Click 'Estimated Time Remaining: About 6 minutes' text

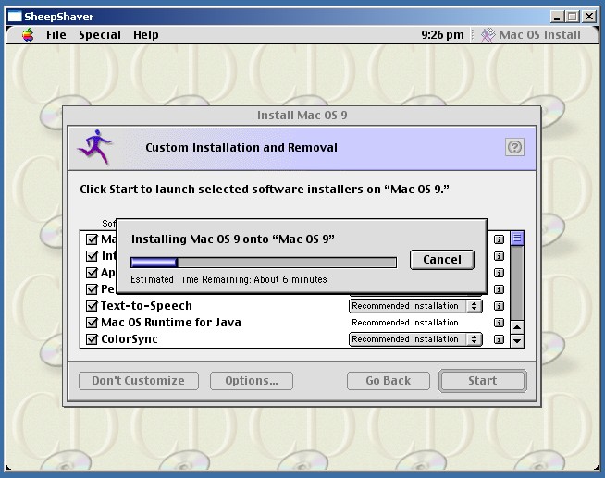228,279
